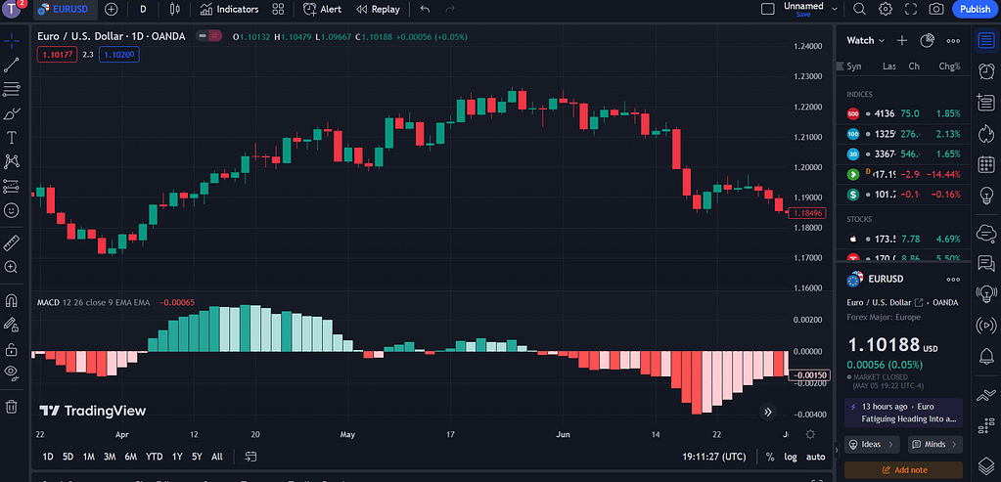Take a snapshot with camera icon
Screen dimensions: 1001x482
click(x=936, y=9)
